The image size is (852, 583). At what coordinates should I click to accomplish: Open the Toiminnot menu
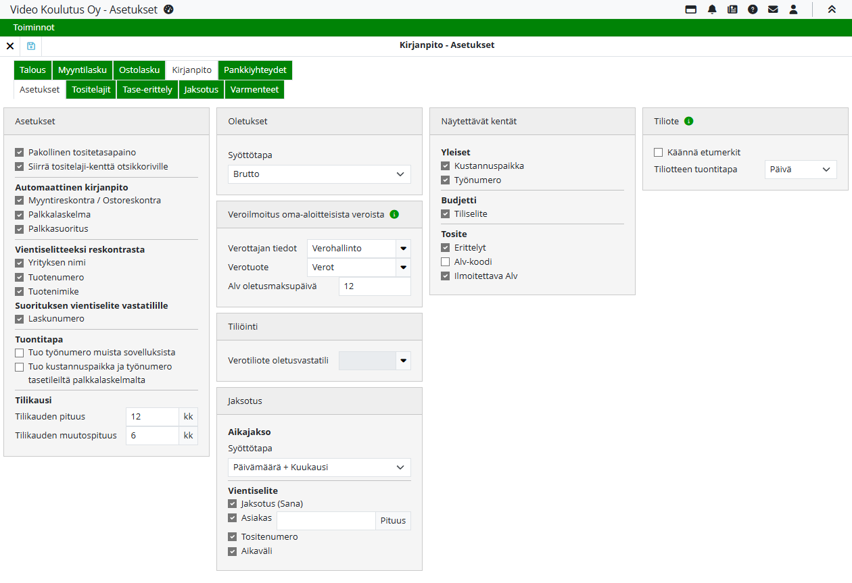click(x=34, y=28)
